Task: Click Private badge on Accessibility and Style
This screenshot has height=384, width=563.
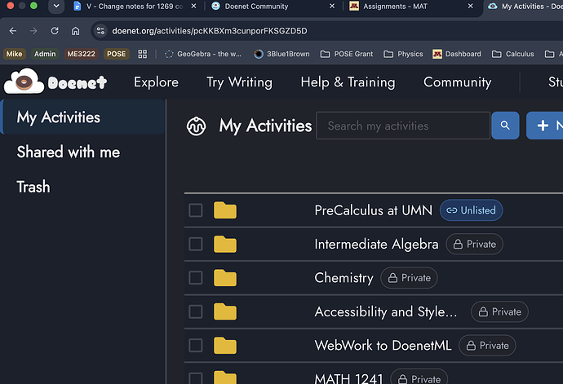Action: [499, 311]
